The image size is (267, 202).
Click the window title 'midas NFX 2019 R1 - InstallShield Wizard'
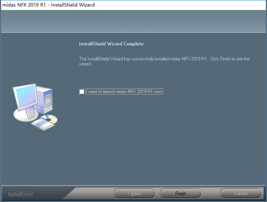(49, 5)
